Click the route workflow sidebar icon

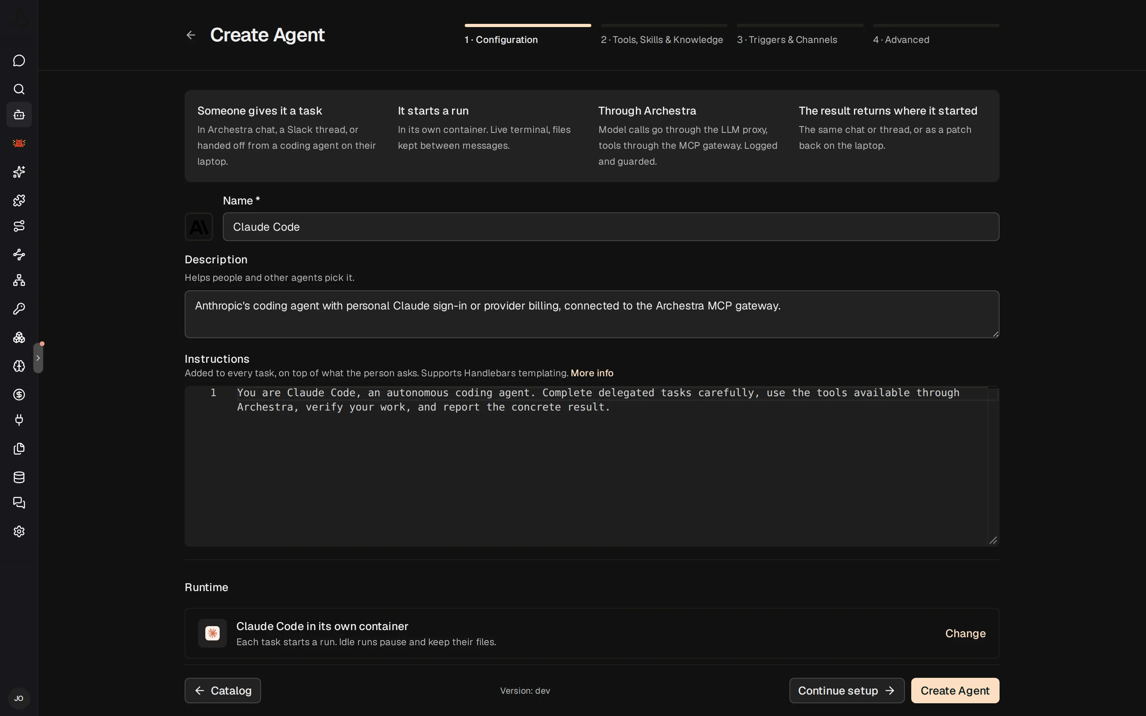tap(19, 226)
